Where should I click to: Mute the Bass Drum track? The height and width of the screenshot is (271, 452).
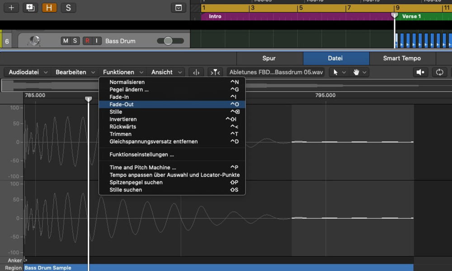pyautogui.click(x=66, y=41)
